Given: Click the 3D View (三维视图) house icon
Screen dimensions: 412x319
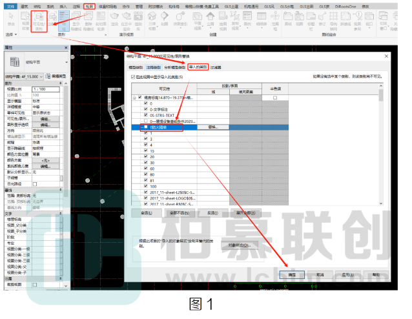Looking at the screenshot, I should [x=152, y=21].
